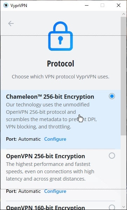Click the vertical scrollbar thumb
127x210 pixels.
tap(123, 76)
